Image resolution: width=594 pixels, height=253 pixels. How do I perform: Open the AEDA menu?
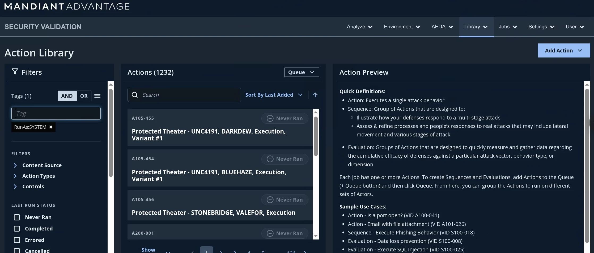click(442, 27)
